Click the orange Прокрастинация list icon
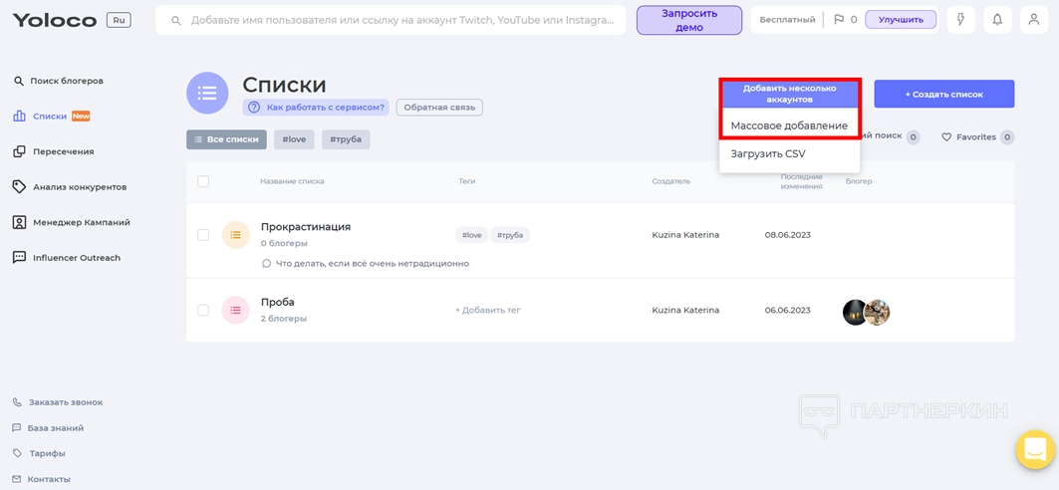The width and height of the screenshot is (1059, 490). click(x=236, y=235)
